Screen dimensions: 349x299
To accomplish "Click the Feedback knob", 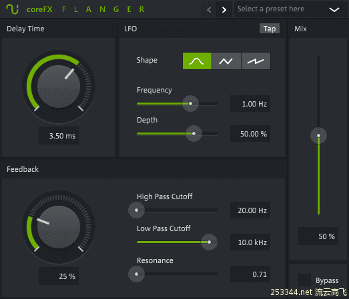I will [x=59, y=227].
